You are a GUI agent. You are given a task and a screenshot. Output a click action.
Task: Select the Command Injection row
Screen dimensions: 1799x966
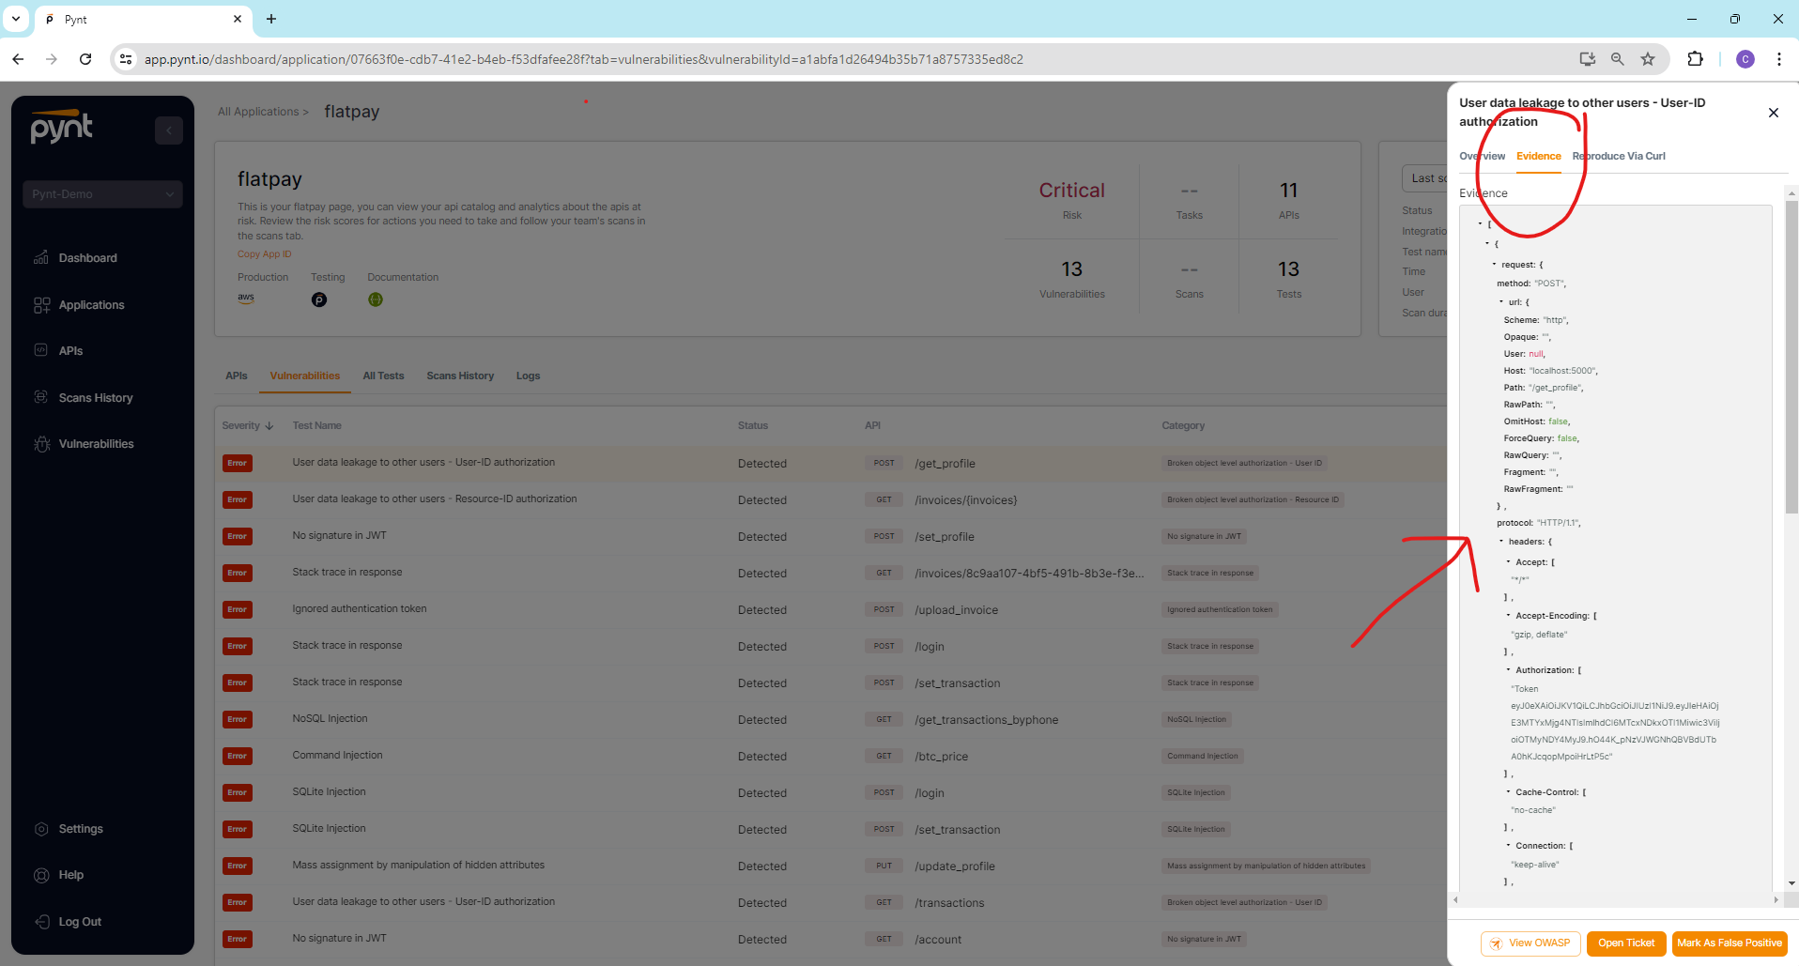tap(831, 756)
